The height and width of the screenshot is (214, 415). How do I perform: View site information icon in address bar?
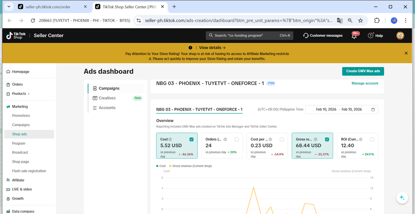(x=139, y=21)
